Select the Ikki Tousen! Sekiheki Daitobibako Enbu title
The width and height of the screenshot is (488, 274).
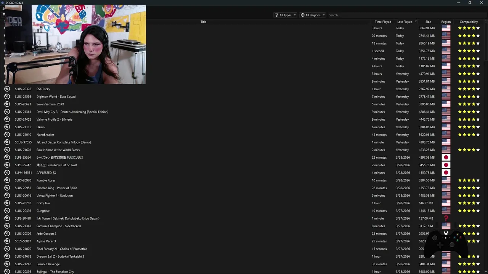[68, 218]
